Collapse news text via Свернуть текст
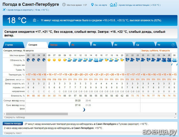Screen dimensions: 179x137 [x=13, y=133]
